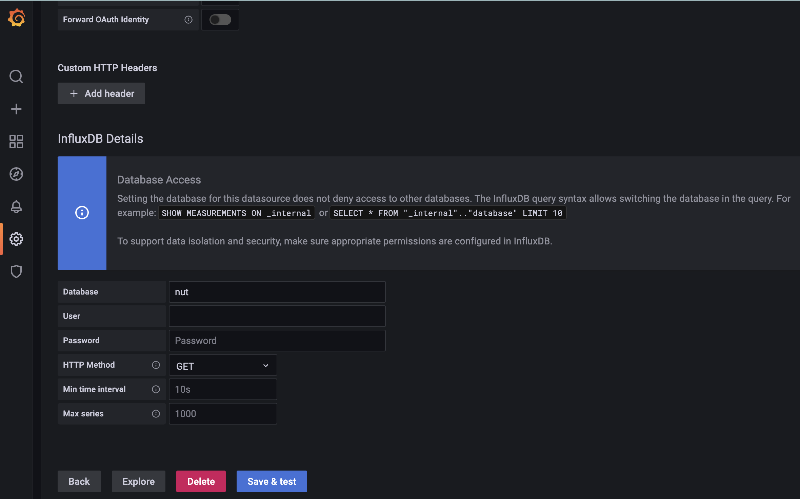
Task: Click info icon beside Forward OAuth Identity
Action: point(188,20)
